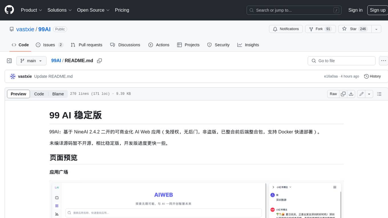
Task: Click the Raw button
Action: click(x=333, y=94)
